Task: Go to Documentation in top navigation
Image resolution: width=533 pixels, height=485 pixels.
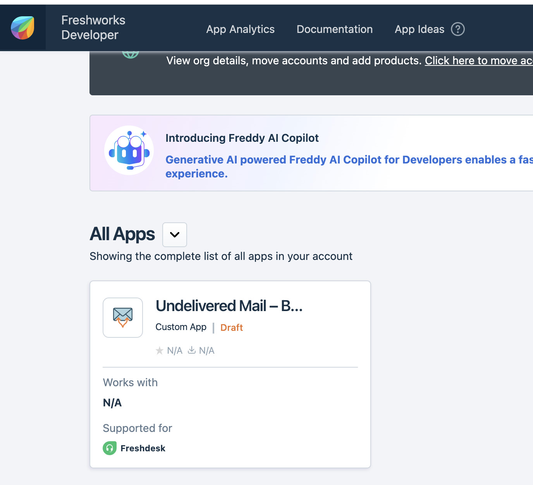Action: pyautogui.click(x=334, y=29)
